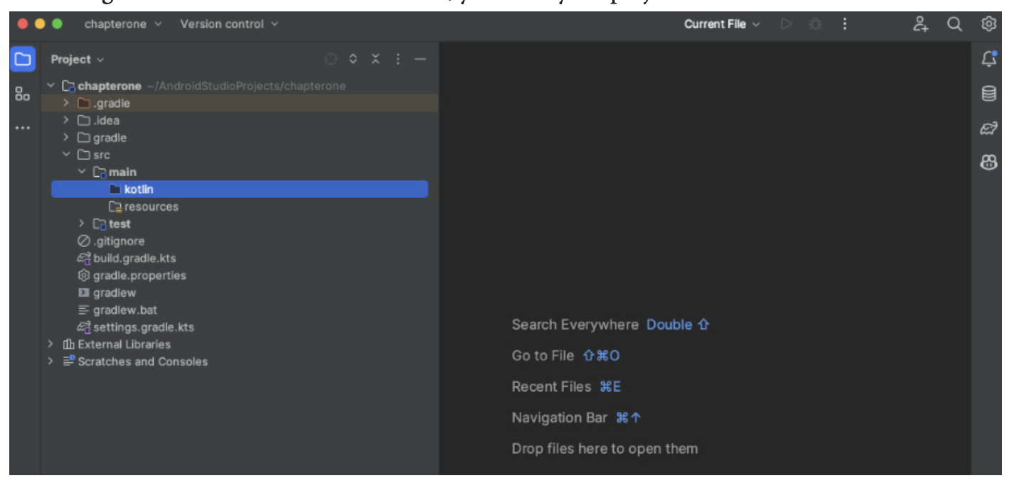
Task: Click Select Opened File target icon
Action: 331,60
